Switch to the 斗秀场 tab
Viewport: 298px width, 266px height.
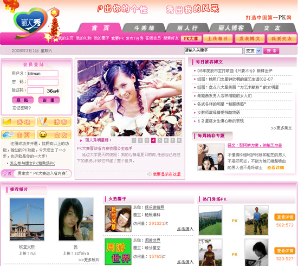[144, 28]
